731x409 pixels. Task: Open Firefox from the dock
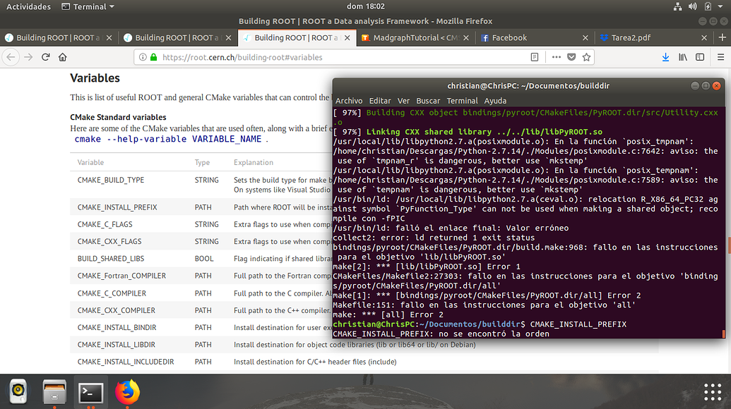[x=127, y=392]
